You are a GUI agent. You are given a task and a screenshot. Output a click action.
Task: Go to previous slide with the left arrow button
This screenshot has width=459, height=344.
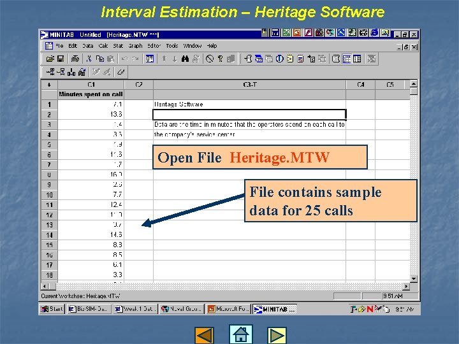pyautogui.click(x=205, y=335)
